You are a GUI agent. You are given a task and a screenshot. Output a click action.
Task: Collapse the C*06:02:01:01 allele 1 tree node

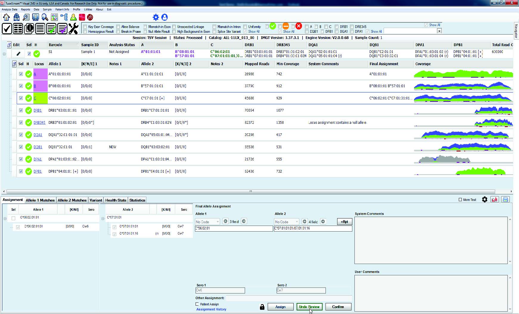5,219
